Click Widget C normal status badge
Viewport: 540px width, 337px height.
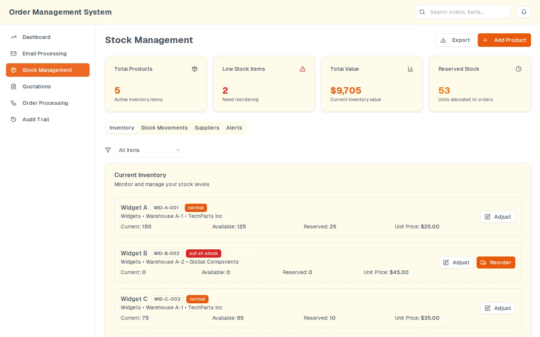[197, 299]
